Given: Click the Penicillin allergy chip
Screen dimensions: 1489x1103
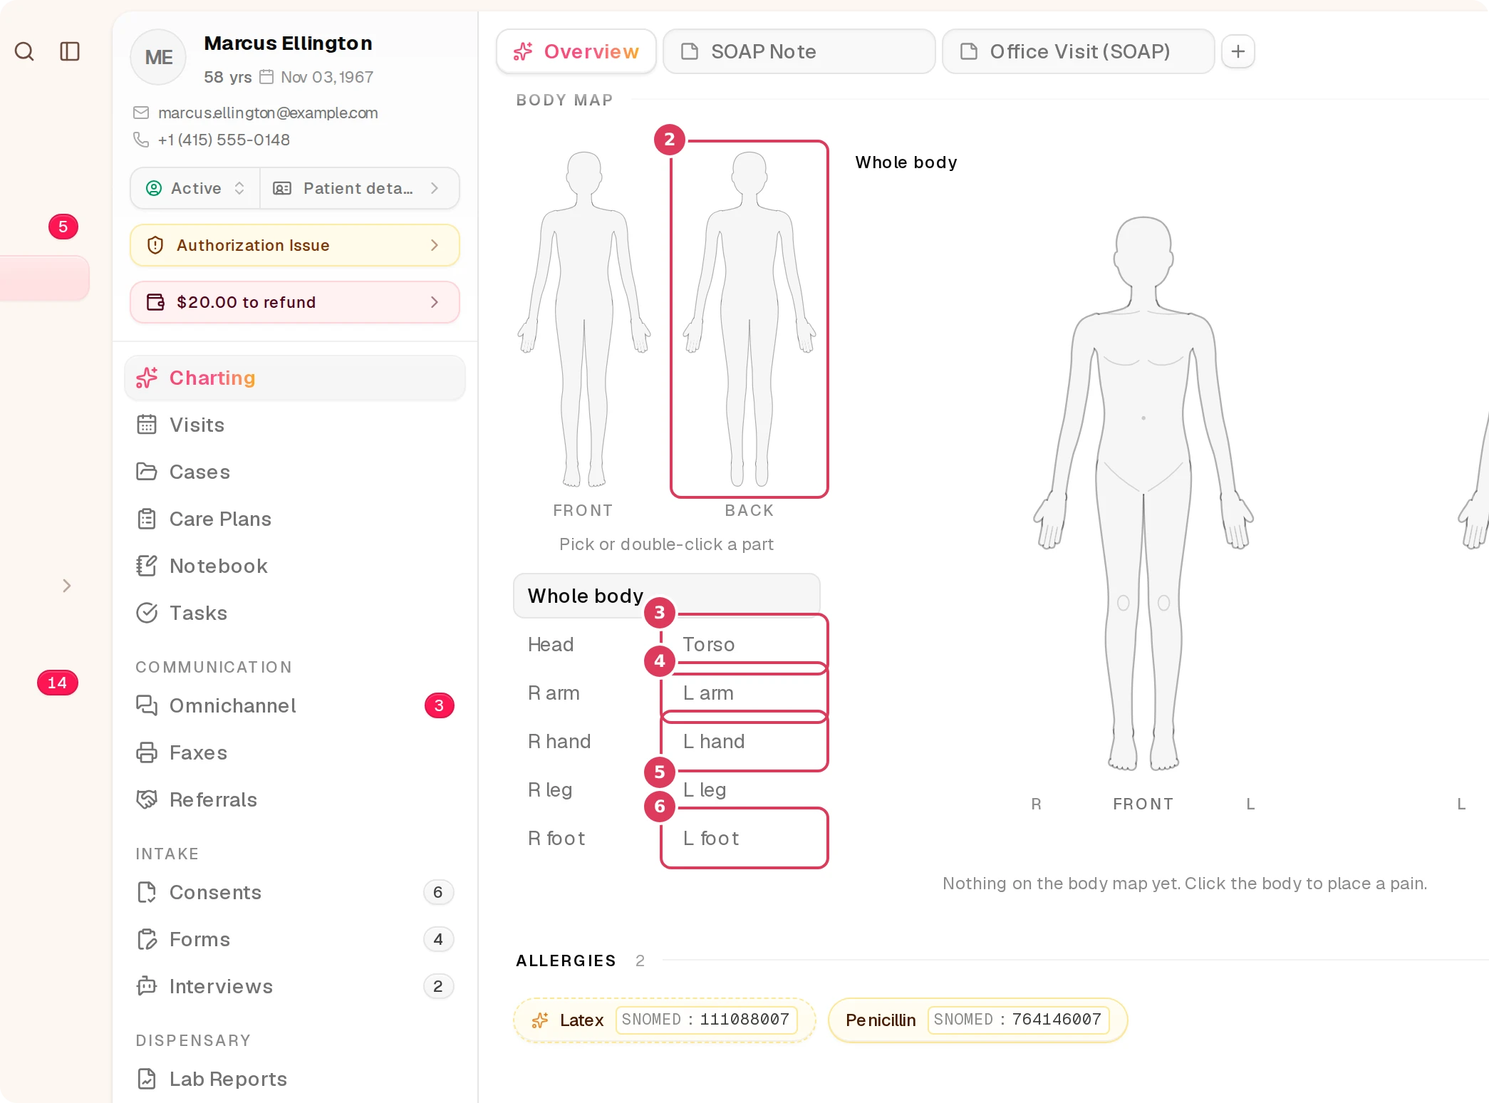Looking at the screenshot, I should point(977,1020).
